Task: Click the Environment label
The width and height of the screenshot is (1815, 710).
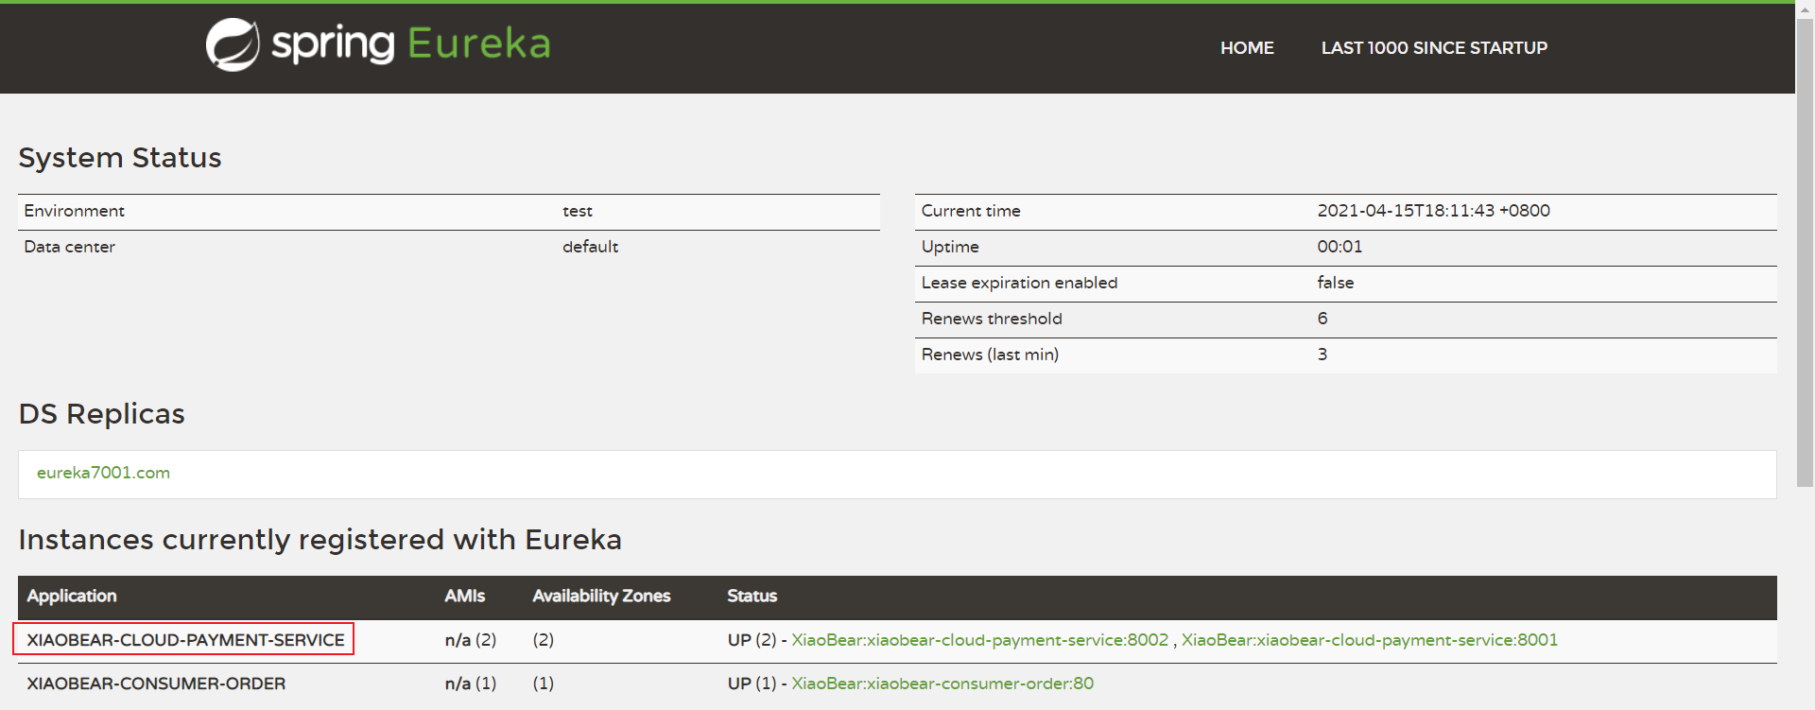Action: (75, 211)
